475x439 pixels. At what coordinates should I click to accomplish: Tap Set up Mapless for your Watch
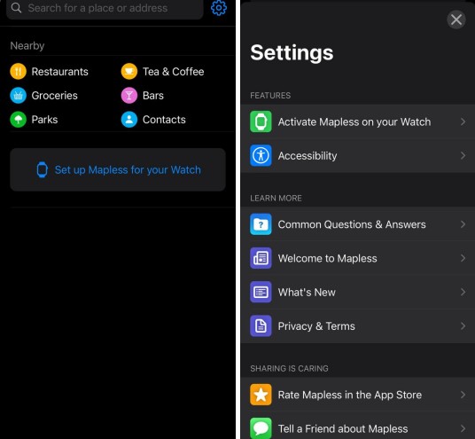point(118,169)
